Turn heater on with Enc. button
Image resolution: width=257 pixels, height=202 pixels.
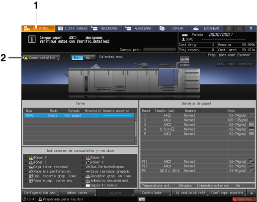[77, 58]
